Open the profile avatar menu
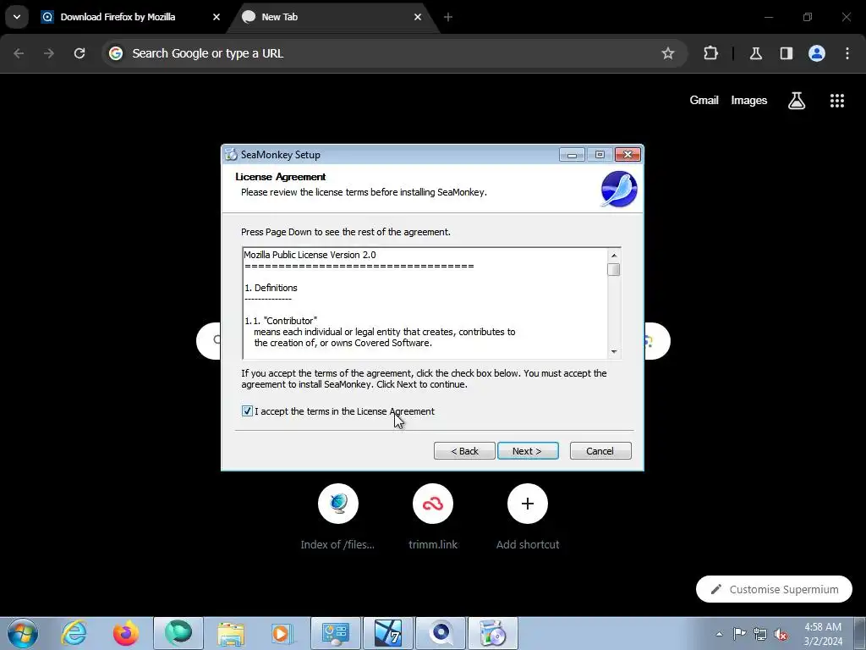The image size is (866, 650). click(x=817, y=53)
